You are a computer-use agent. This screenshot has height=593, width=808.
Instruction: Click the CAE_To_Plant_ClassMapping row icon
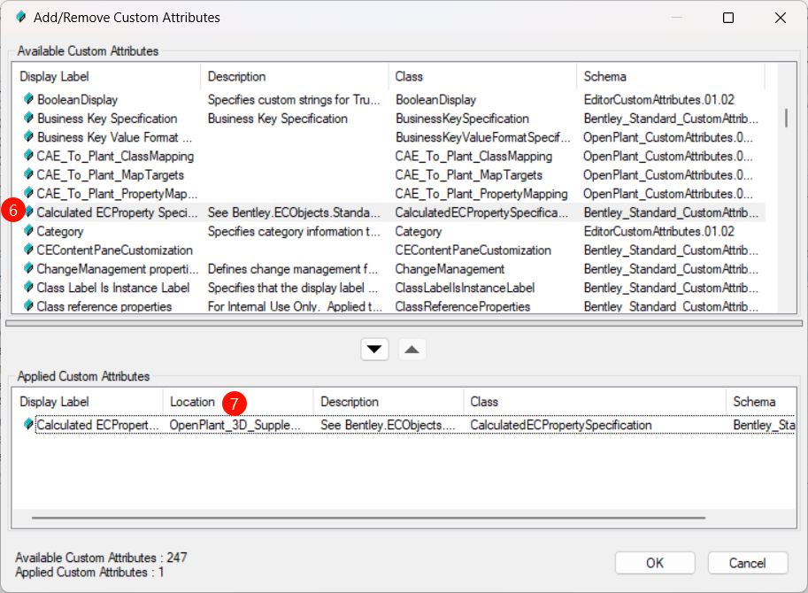coord(28,157)
